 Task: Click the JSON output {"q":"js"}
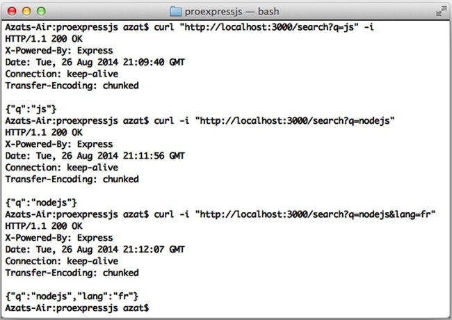[31, 109]
